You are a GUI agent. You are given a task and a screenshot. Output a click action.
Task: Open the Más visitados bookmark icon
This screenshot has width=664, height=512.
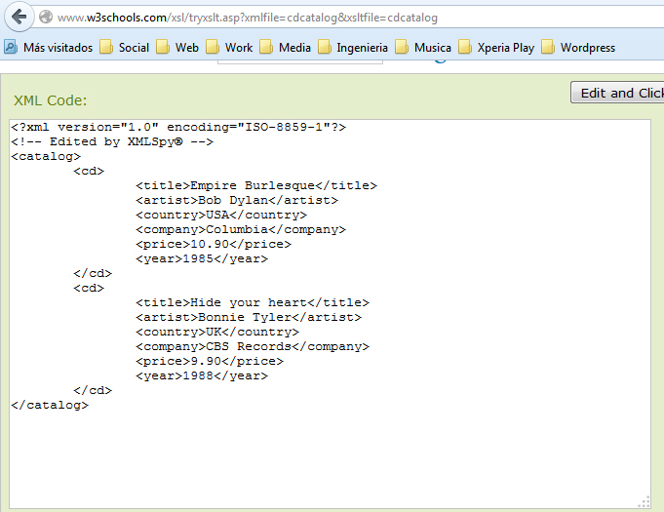coord(11,47)
